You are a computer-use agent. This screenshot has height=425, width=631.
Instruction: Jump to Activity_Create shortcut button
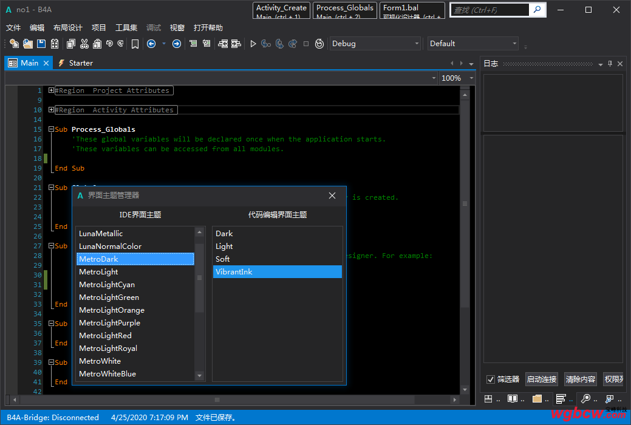click(x=281, y=10)
